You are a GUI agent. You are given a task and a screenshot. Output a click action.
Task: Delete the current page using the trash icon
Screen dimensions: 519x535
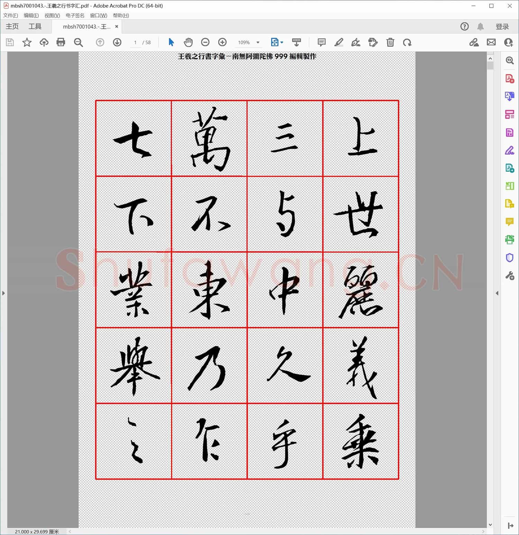(x=390, y=42)
